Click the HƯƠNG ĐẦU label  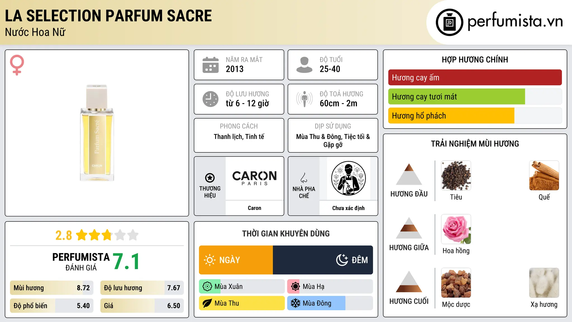click(x=409, y=194)
